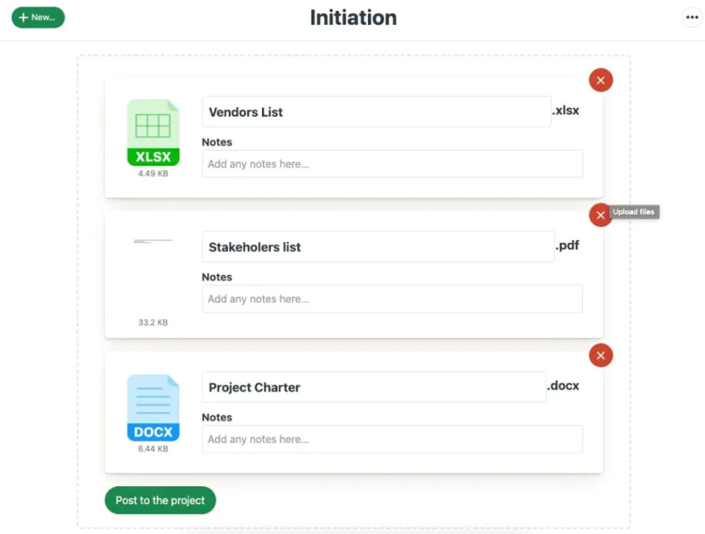Click the .xlsx extension label
Image resolution: width=705 pixels, height=534 pixels.
tap(565, 110)
